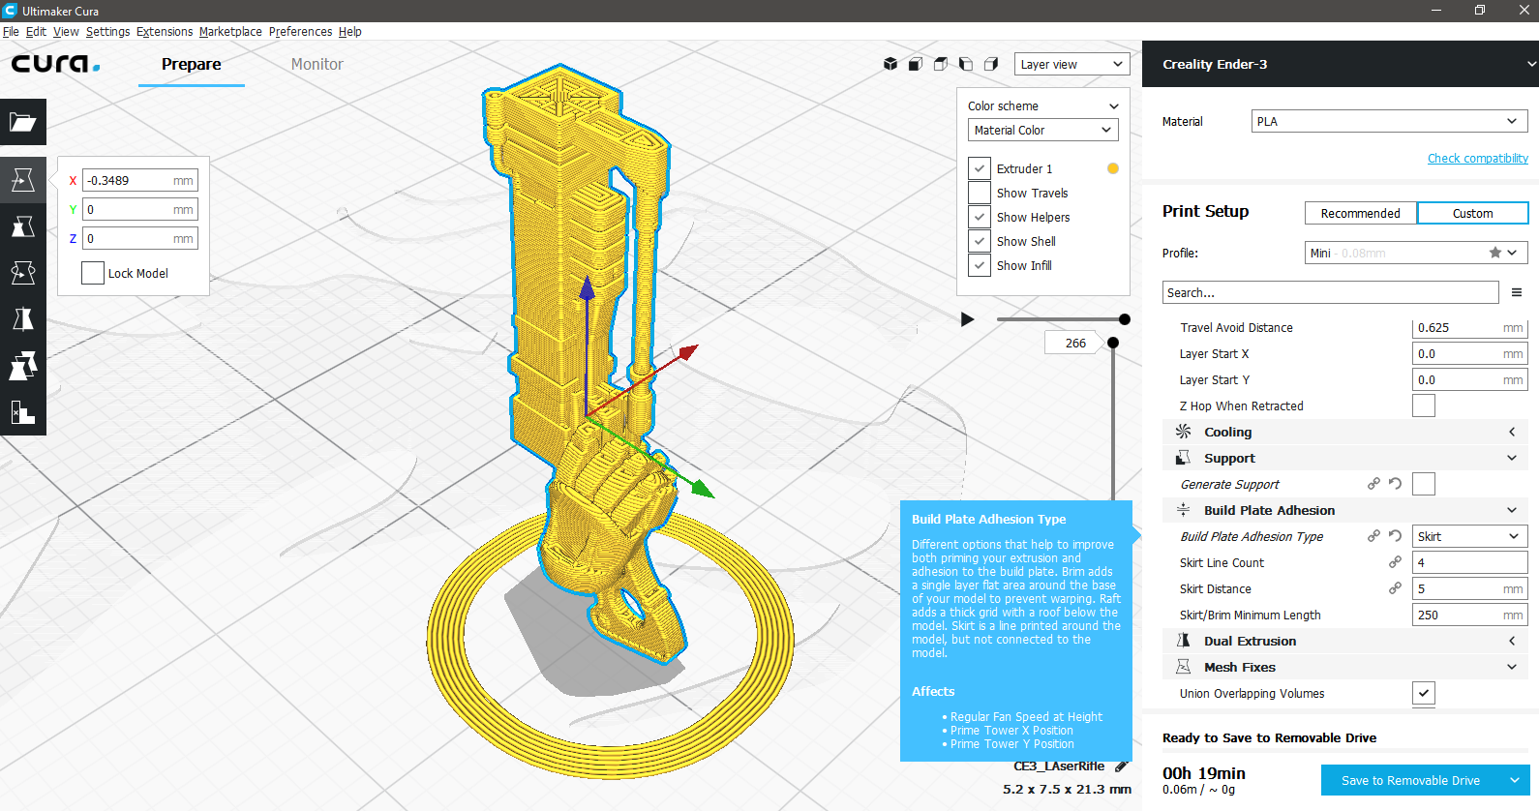Click link icon for Generate Support

(1373, 484)
